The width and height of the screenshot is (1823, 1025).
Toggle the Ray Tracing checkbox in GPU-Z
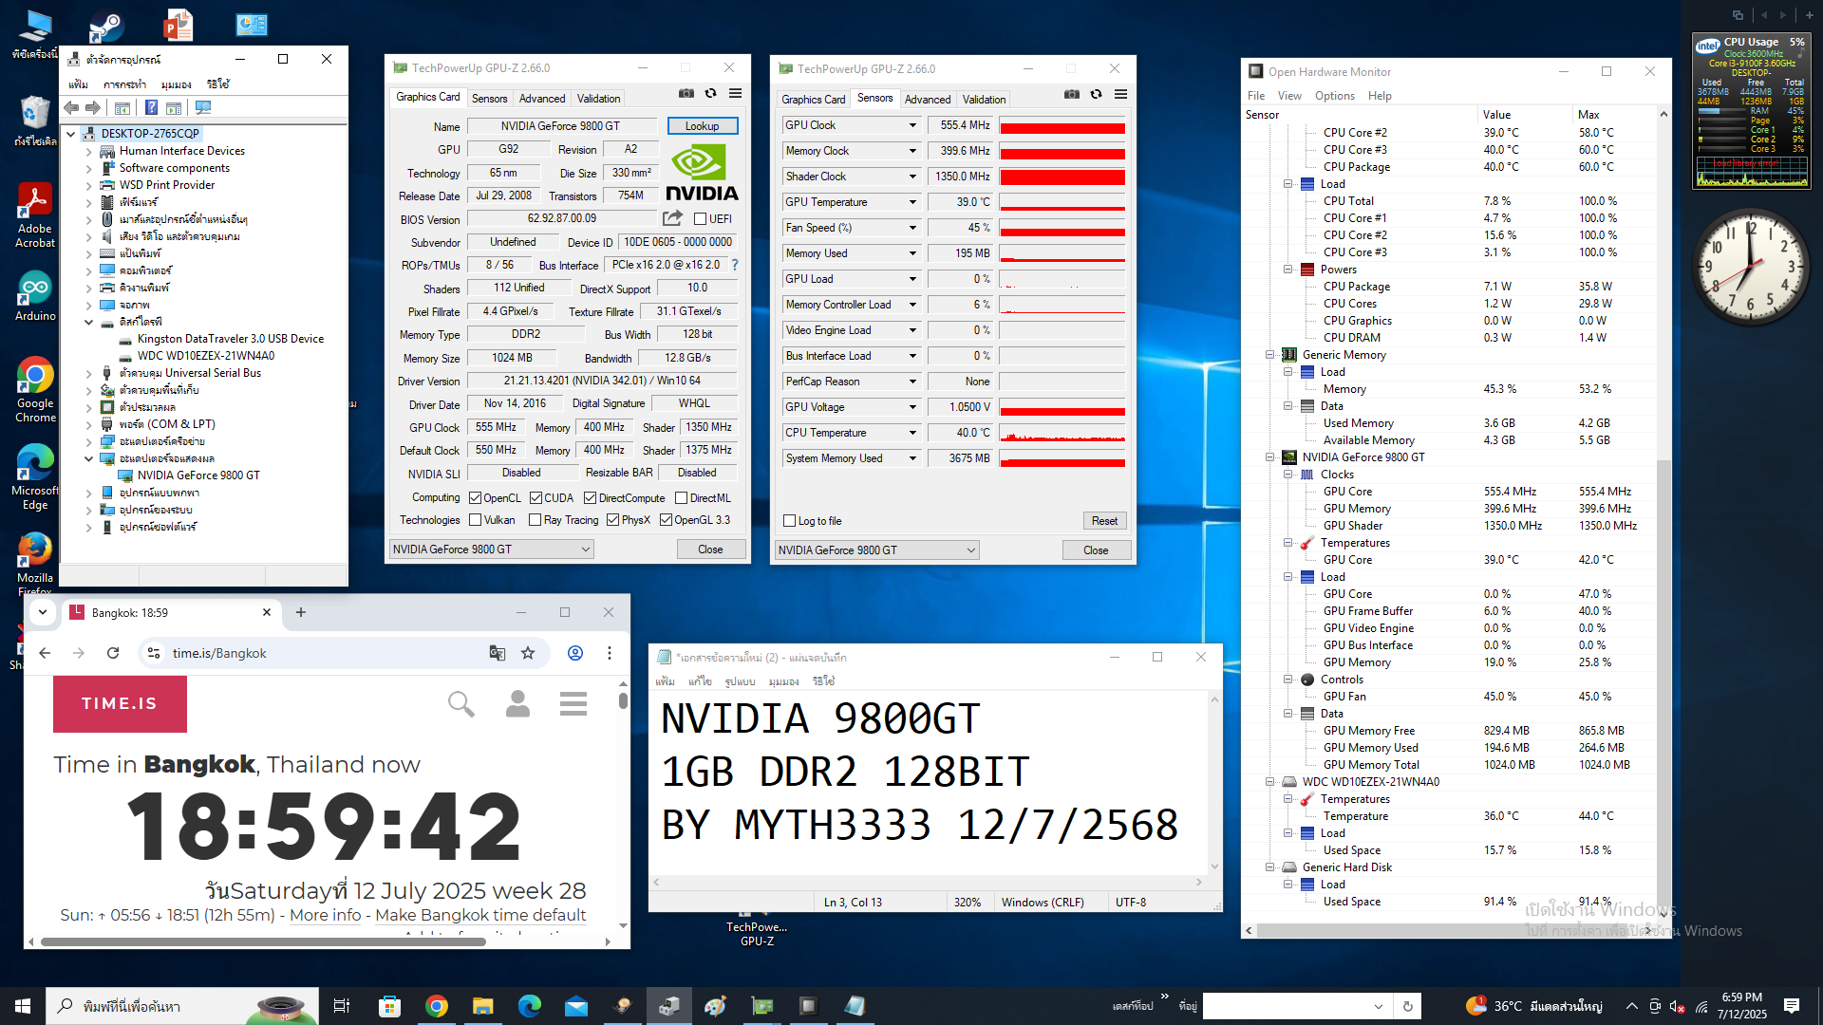point(536,520)
